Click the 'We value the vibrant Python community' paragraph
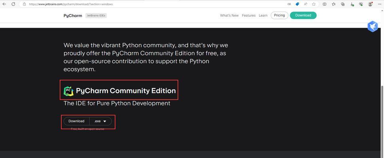384x158 pixels. click(146, 57)
